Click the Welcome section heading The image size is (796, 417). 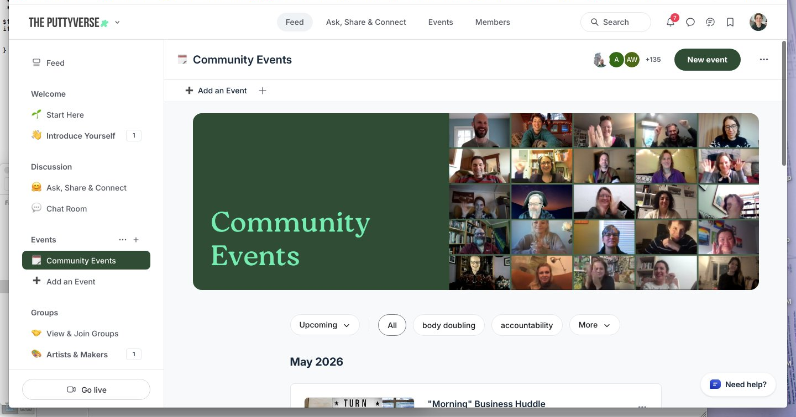click(x=48, y=94)
